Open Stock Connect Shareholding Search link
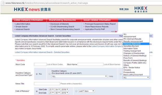Image resolution: width=162 pixels, height=95 pixels. click(x=65, y=29)
